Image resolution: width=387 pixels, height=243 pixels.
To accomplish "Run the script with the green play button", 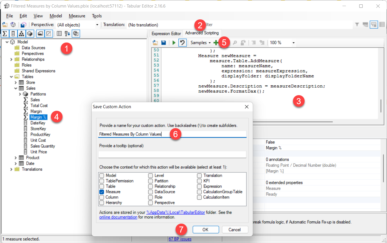I will tap(174, 43).
